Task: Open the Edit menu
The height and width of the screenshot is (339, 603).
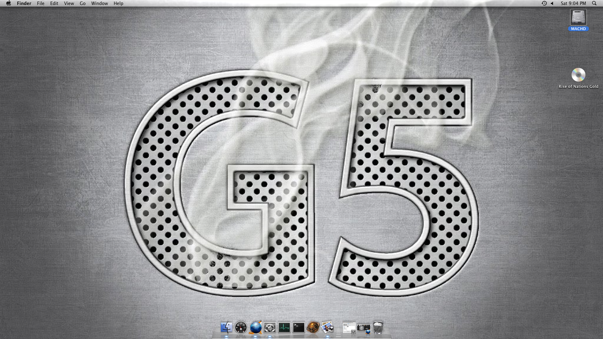Action: [54, 3]
